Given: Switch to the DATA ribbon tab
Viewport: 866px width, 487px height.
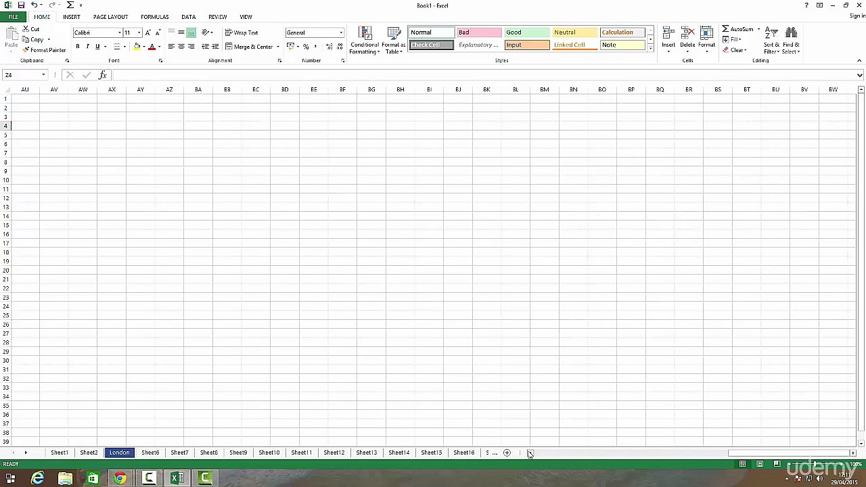Looking at the screenshot, I should (189, 17).
